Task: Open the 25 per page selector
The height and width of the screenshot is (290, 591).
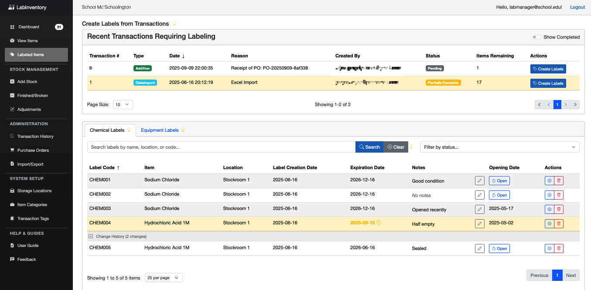Action: click(163, 278)
